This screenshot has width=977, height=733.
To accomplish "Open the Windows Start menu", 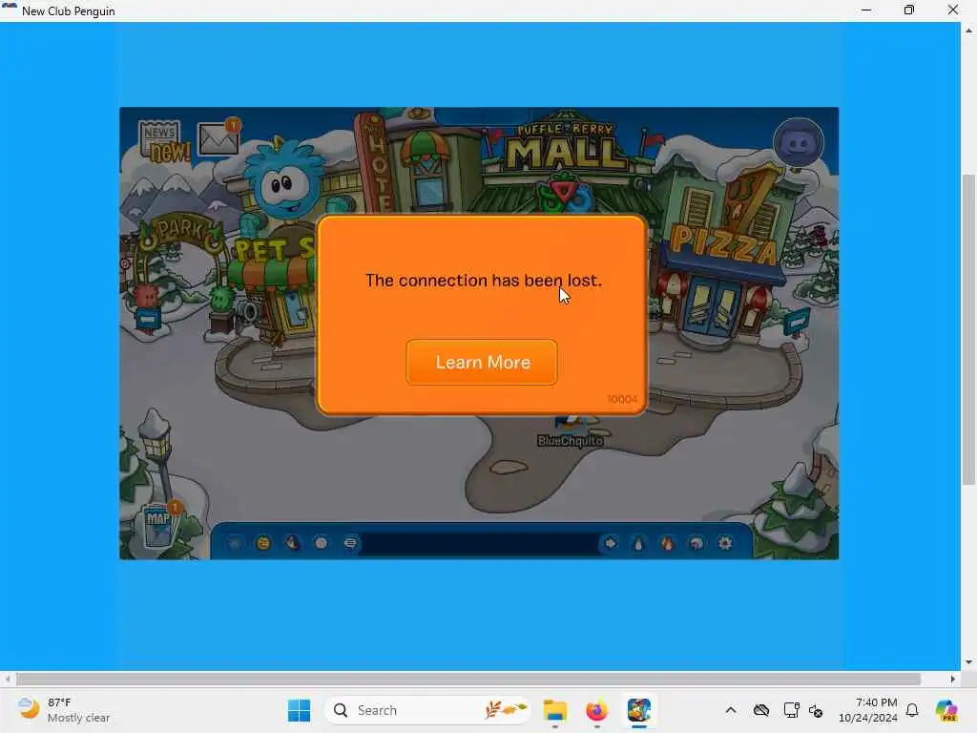I will (299, 710).
